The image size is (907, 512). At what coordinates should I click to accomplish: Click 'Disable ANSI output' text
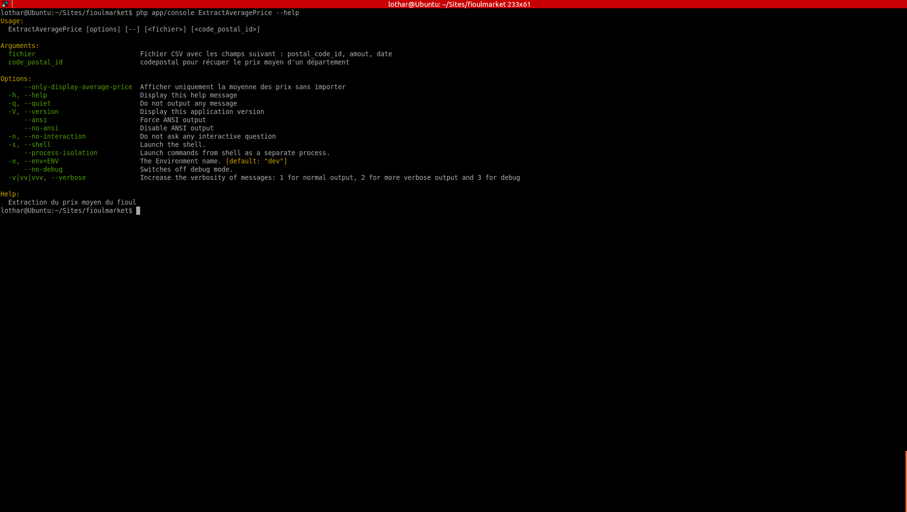[x=177, y=128]
